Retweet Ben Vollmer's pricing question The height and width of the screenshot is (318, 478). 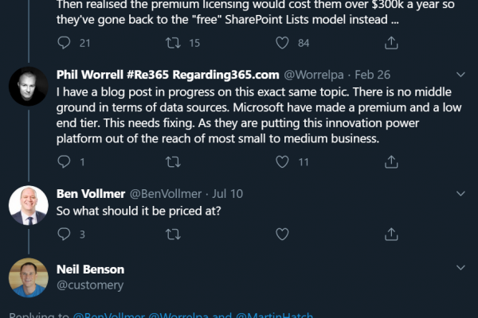[173, 234]
